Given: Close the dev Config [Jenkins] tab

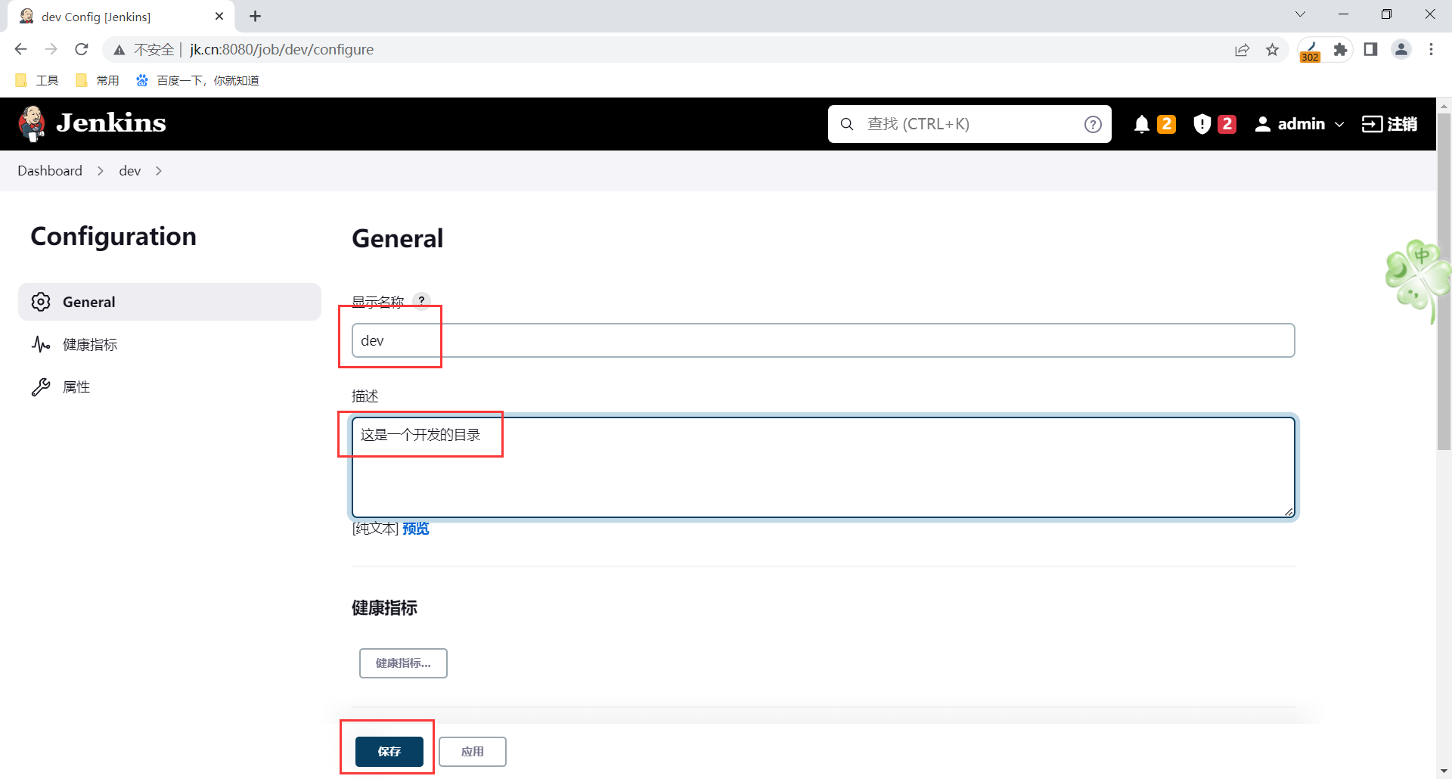Looking at the screenshot, I should [x=219, y=16].
